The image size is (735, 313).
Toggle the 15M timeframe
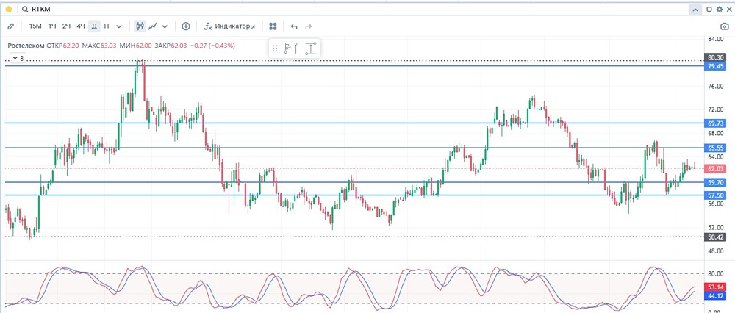(x=35, y=26)
